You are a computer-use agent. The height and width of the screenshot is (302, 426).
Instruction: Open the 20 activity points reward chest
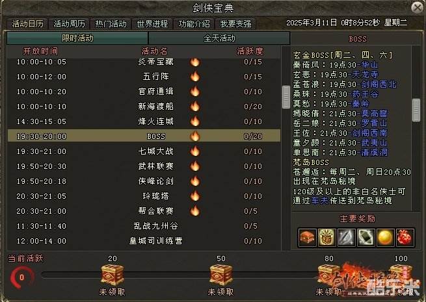(113, 275)
